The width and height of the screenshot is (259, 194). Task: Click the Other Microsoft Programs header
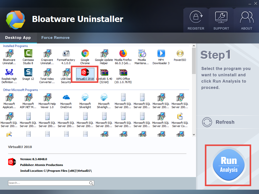tap(20, 90)
